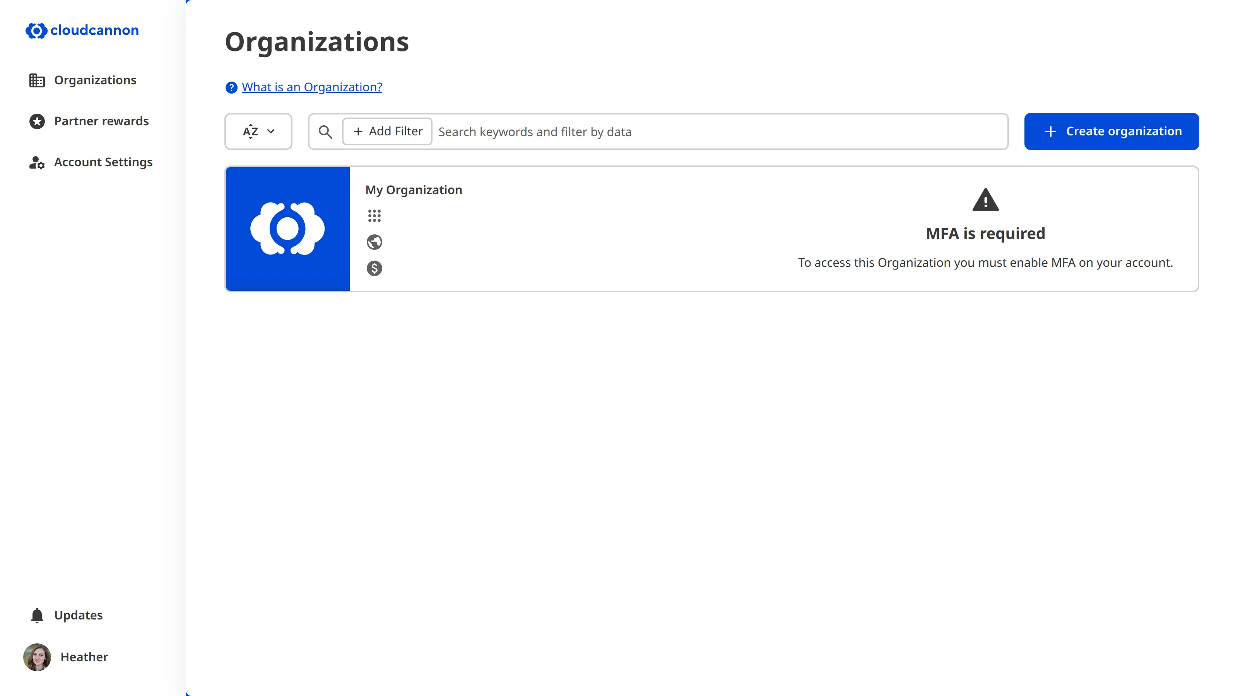Screen dimensions: 1238x696
Task: Click the Partner rewards star icon
Action: [x=36, y=121]
